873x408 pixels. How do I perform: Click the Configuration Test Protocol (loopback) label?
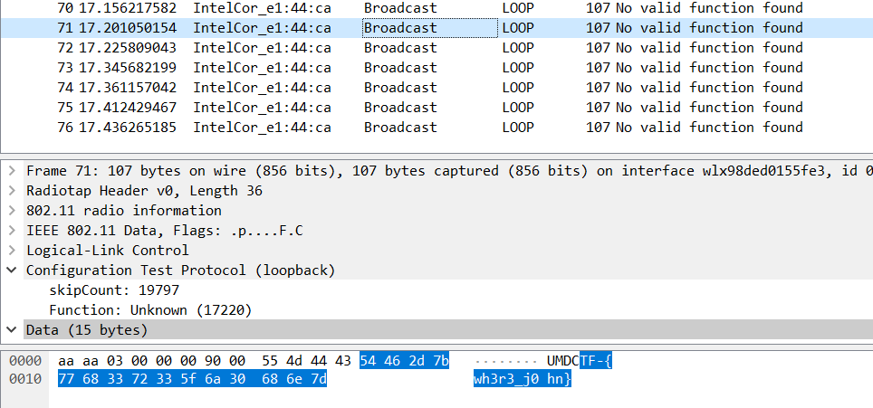tap(181, 270)
